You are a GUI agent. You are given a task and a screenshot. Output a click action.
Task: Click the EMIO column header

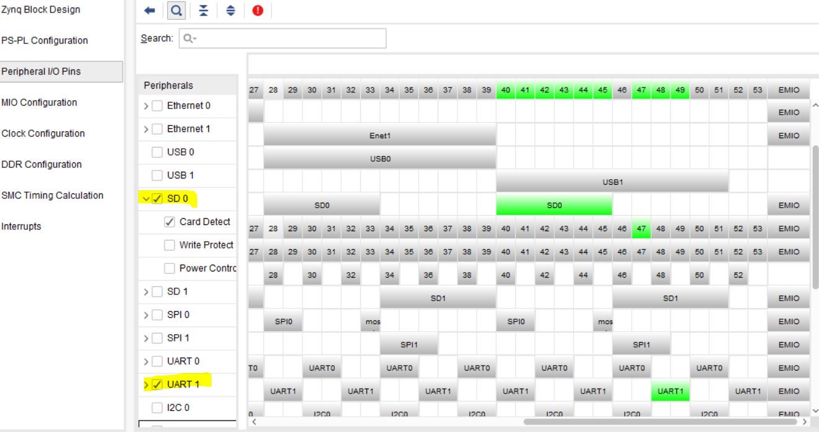pyautogui.click(x=789, y=90)
